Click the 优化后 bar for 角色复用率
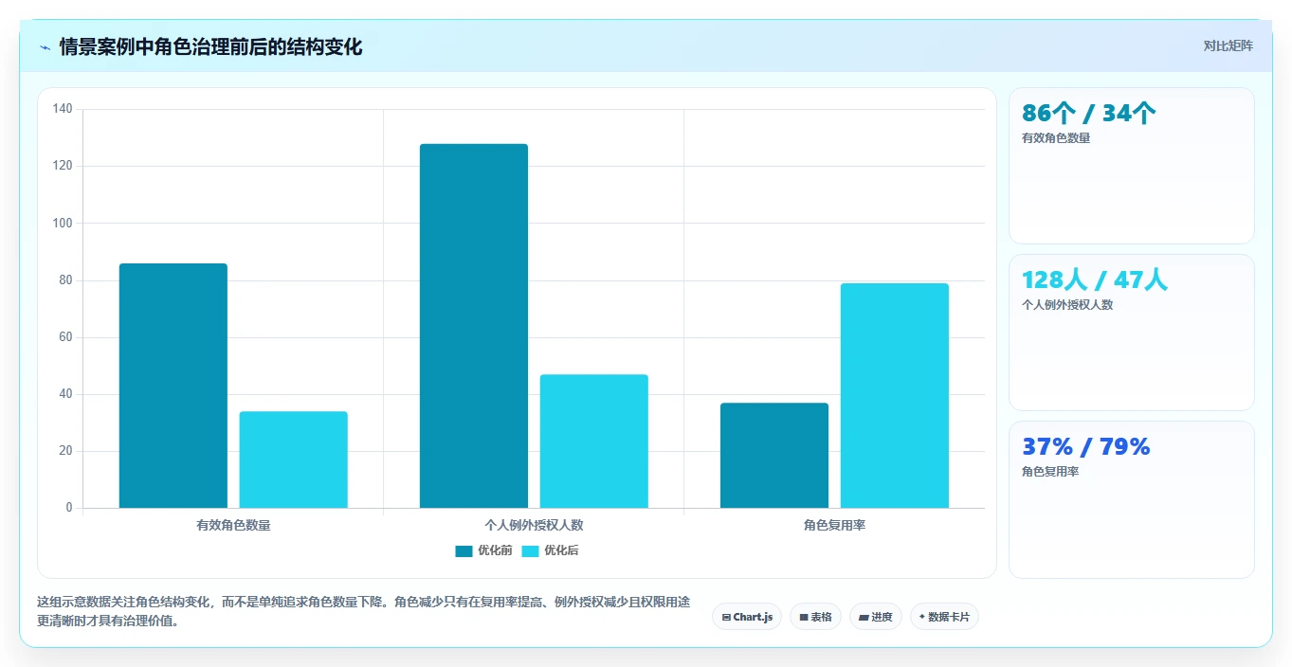 point(895,396)
